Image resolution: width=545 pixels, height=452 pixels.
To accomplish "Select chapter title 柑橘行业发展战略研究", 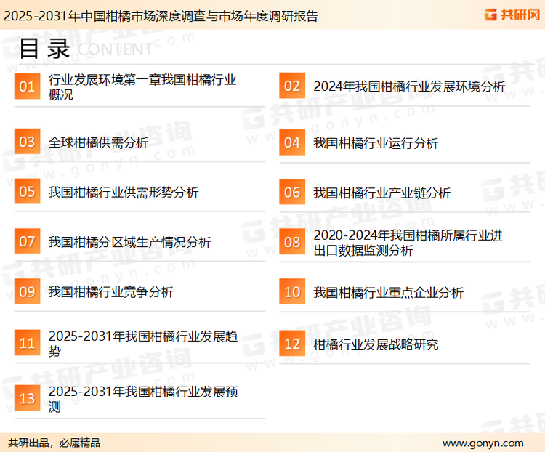I will click(x=376, y=344).
